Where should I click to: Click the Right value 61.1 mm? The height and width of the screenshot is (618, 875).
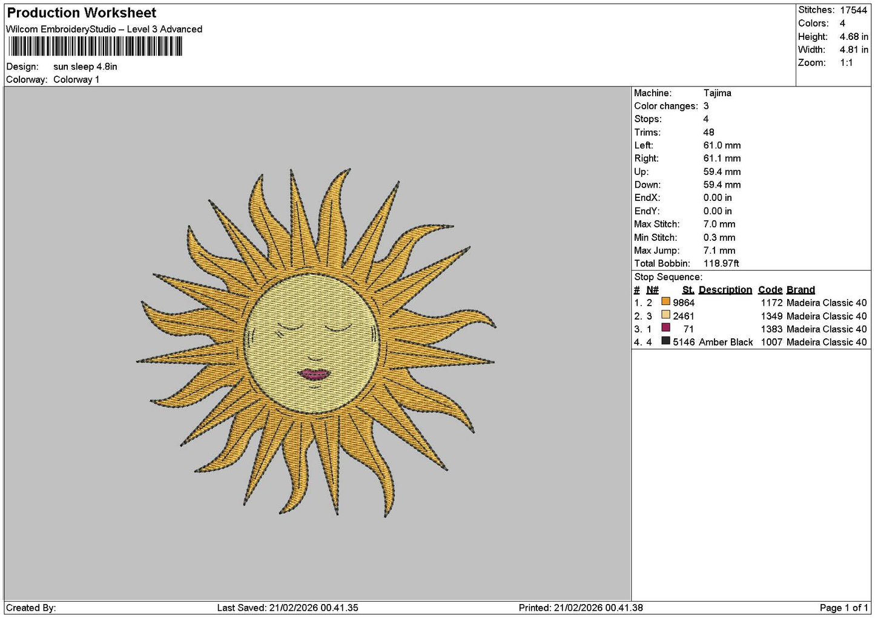pos(722,159)
